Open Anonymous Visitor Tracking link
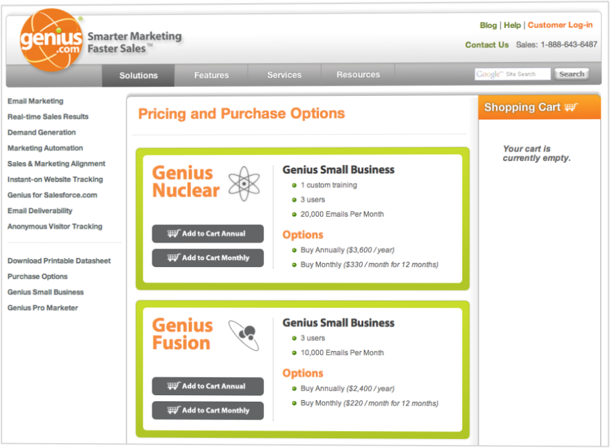The image size is (610, 448). point(55,226)
